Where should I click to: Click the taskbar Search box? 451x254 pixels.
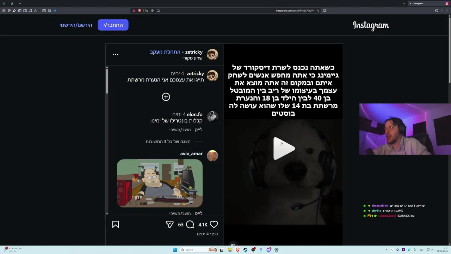pyautogui.click(x=198, y=250)
